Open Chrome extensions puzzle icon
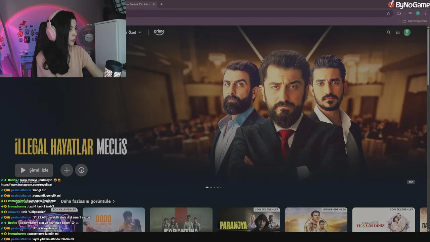The image size is (430, 242). point(399,13)
